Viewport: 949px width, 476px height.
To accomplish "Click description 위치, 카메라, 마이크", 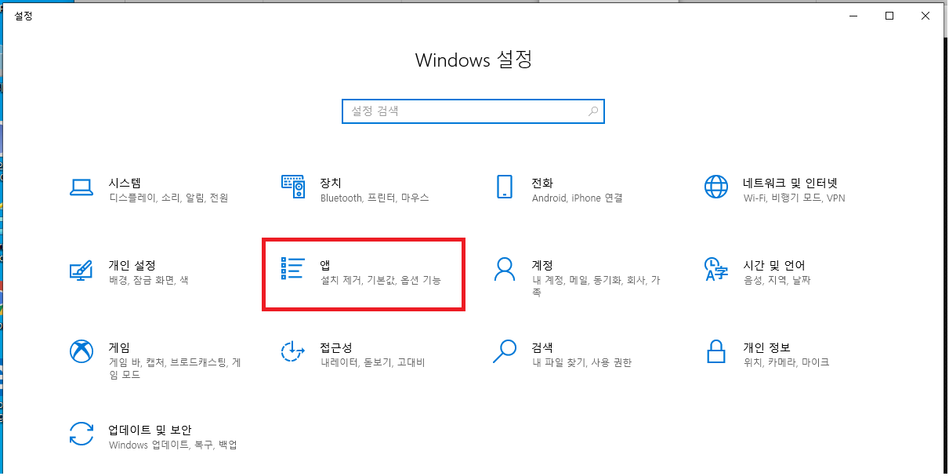I will point(786,362).
